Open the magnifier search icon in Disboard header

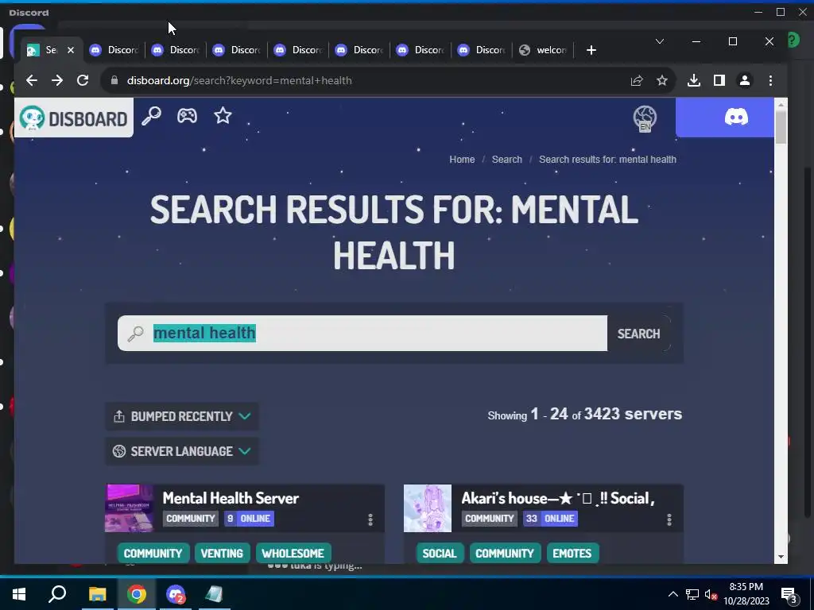[151, 116]
